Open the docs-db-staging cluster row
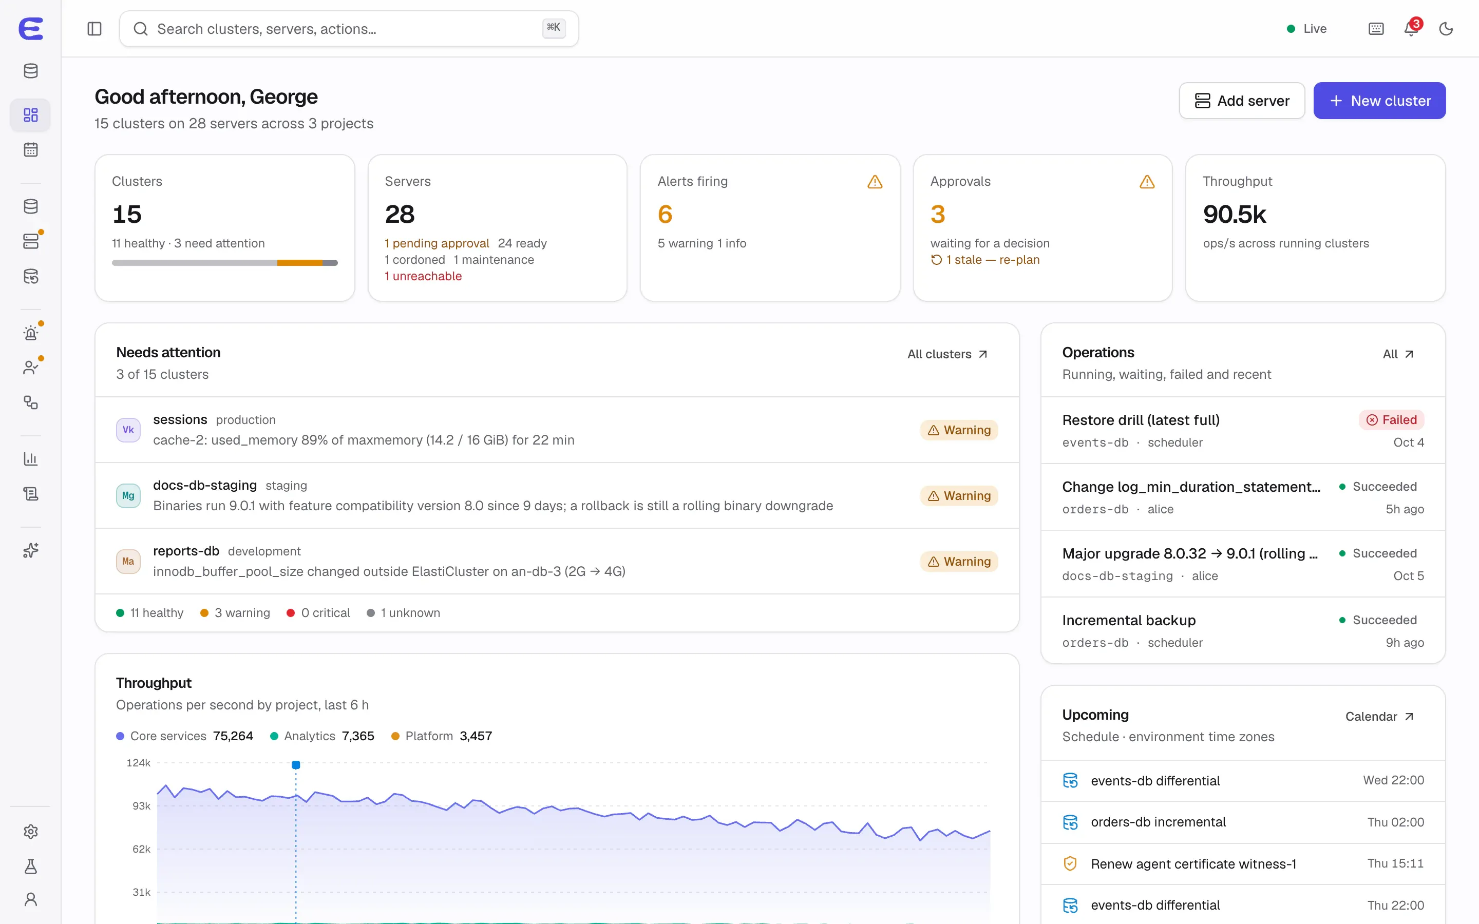 [557, 495]
